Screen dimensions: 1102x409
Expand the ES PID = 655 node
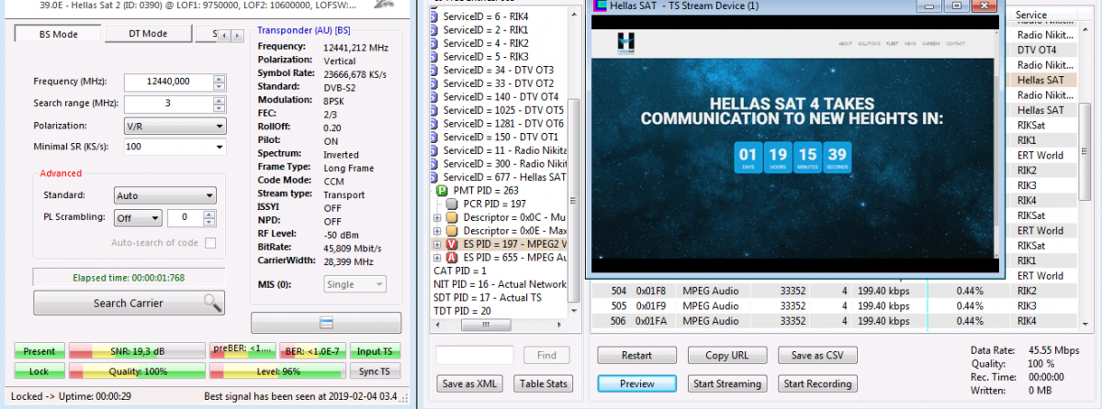tap(437, 258)
